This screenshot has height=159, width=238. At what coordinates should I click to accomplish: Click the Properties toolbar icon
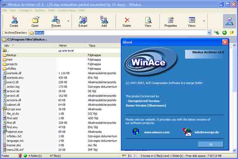(x=171, y=22)
